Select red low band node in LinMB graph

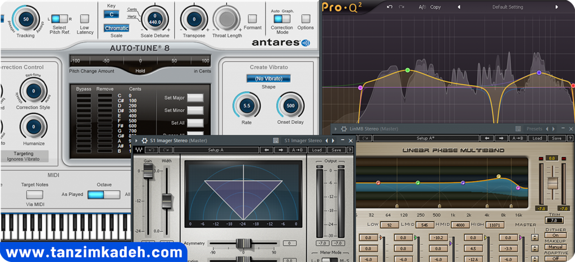click(x=378, y=183)
